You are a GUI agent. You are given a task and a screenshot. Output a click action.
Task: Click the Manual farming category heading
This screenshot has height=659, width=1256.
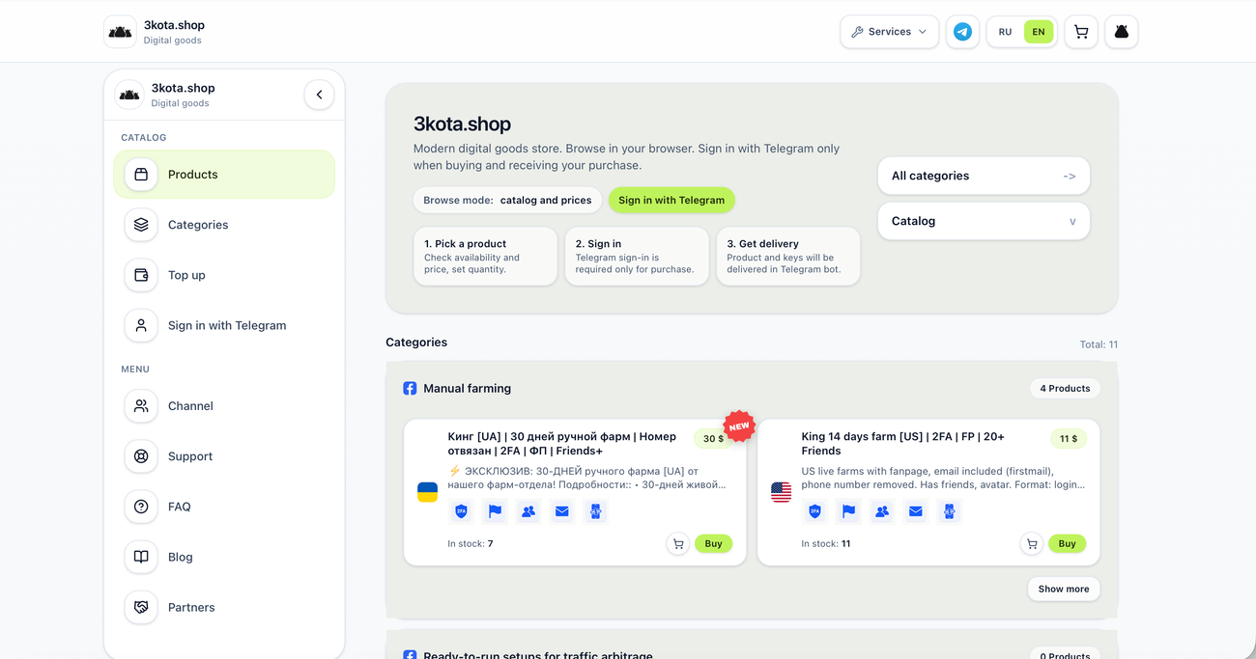coord(467,388)
